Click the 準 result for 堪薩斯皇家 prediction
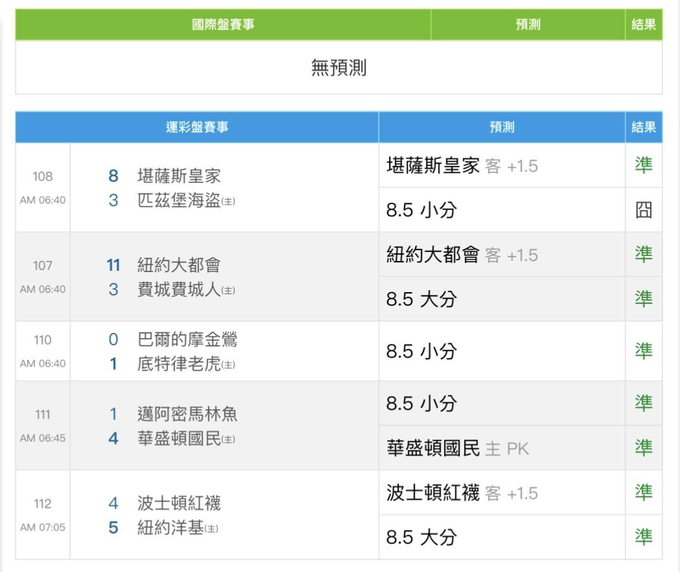Viewport: 685px width, 572px height. coord(644,165)
